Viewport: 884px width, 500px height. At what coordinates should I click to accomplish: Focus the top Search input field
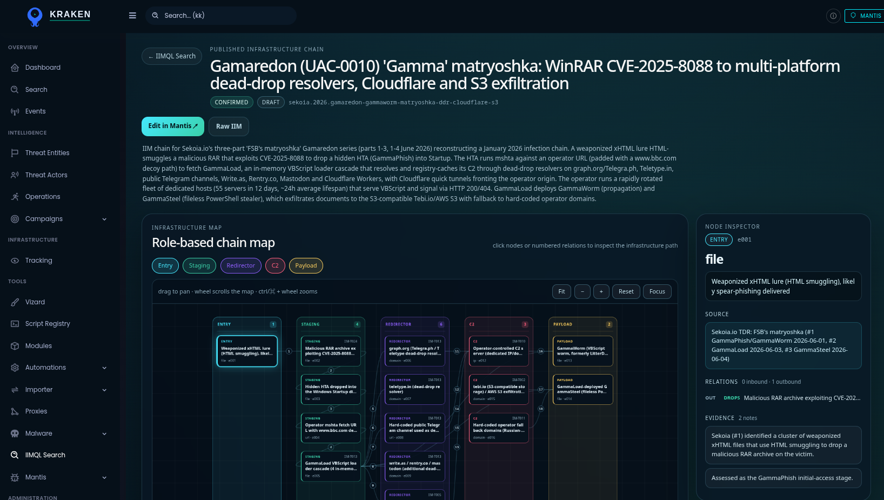pos(221,16)
